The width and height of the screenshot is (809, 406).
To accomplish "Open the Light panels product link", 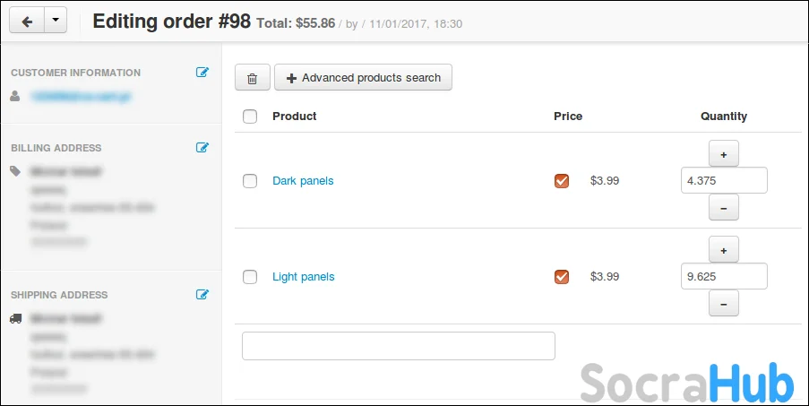I will (304, 277).
